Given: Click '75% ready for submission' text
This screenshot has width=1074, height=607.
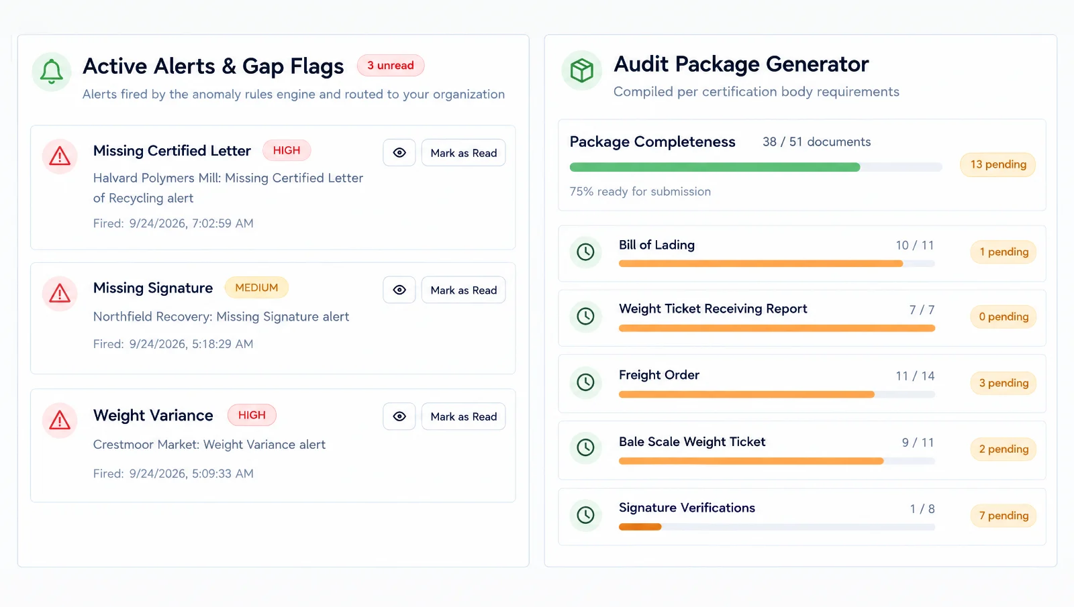Looking at the screenshot, I should [640, 191].
